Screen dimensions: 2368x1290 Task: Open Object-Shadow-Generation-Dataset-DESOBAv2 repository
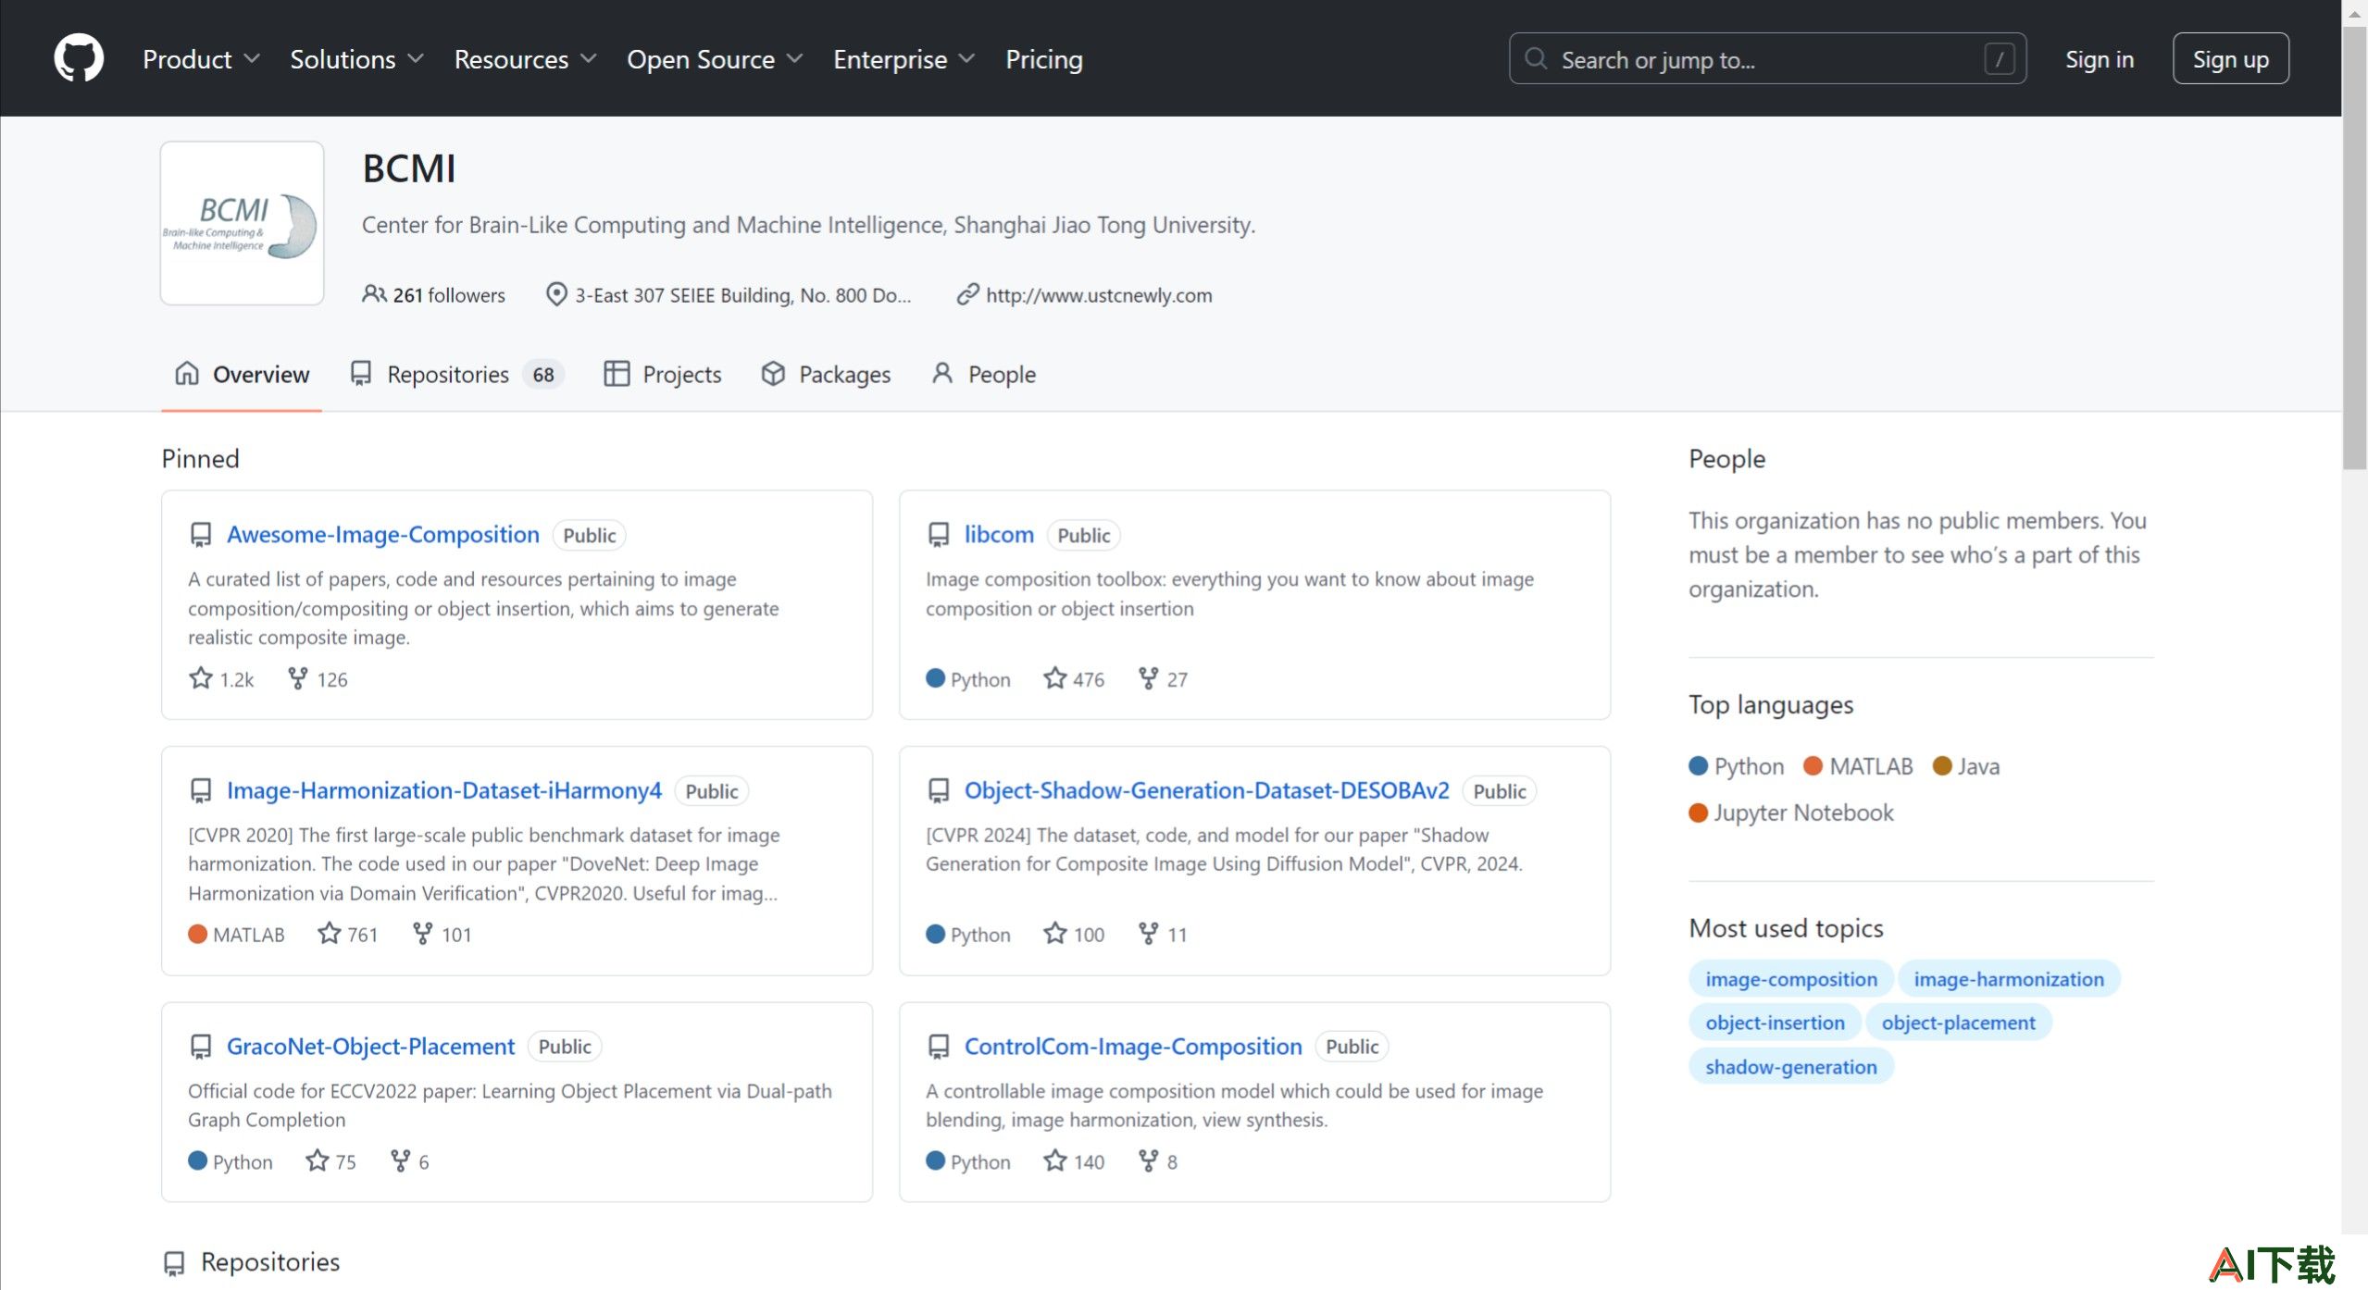[1206, 790]
